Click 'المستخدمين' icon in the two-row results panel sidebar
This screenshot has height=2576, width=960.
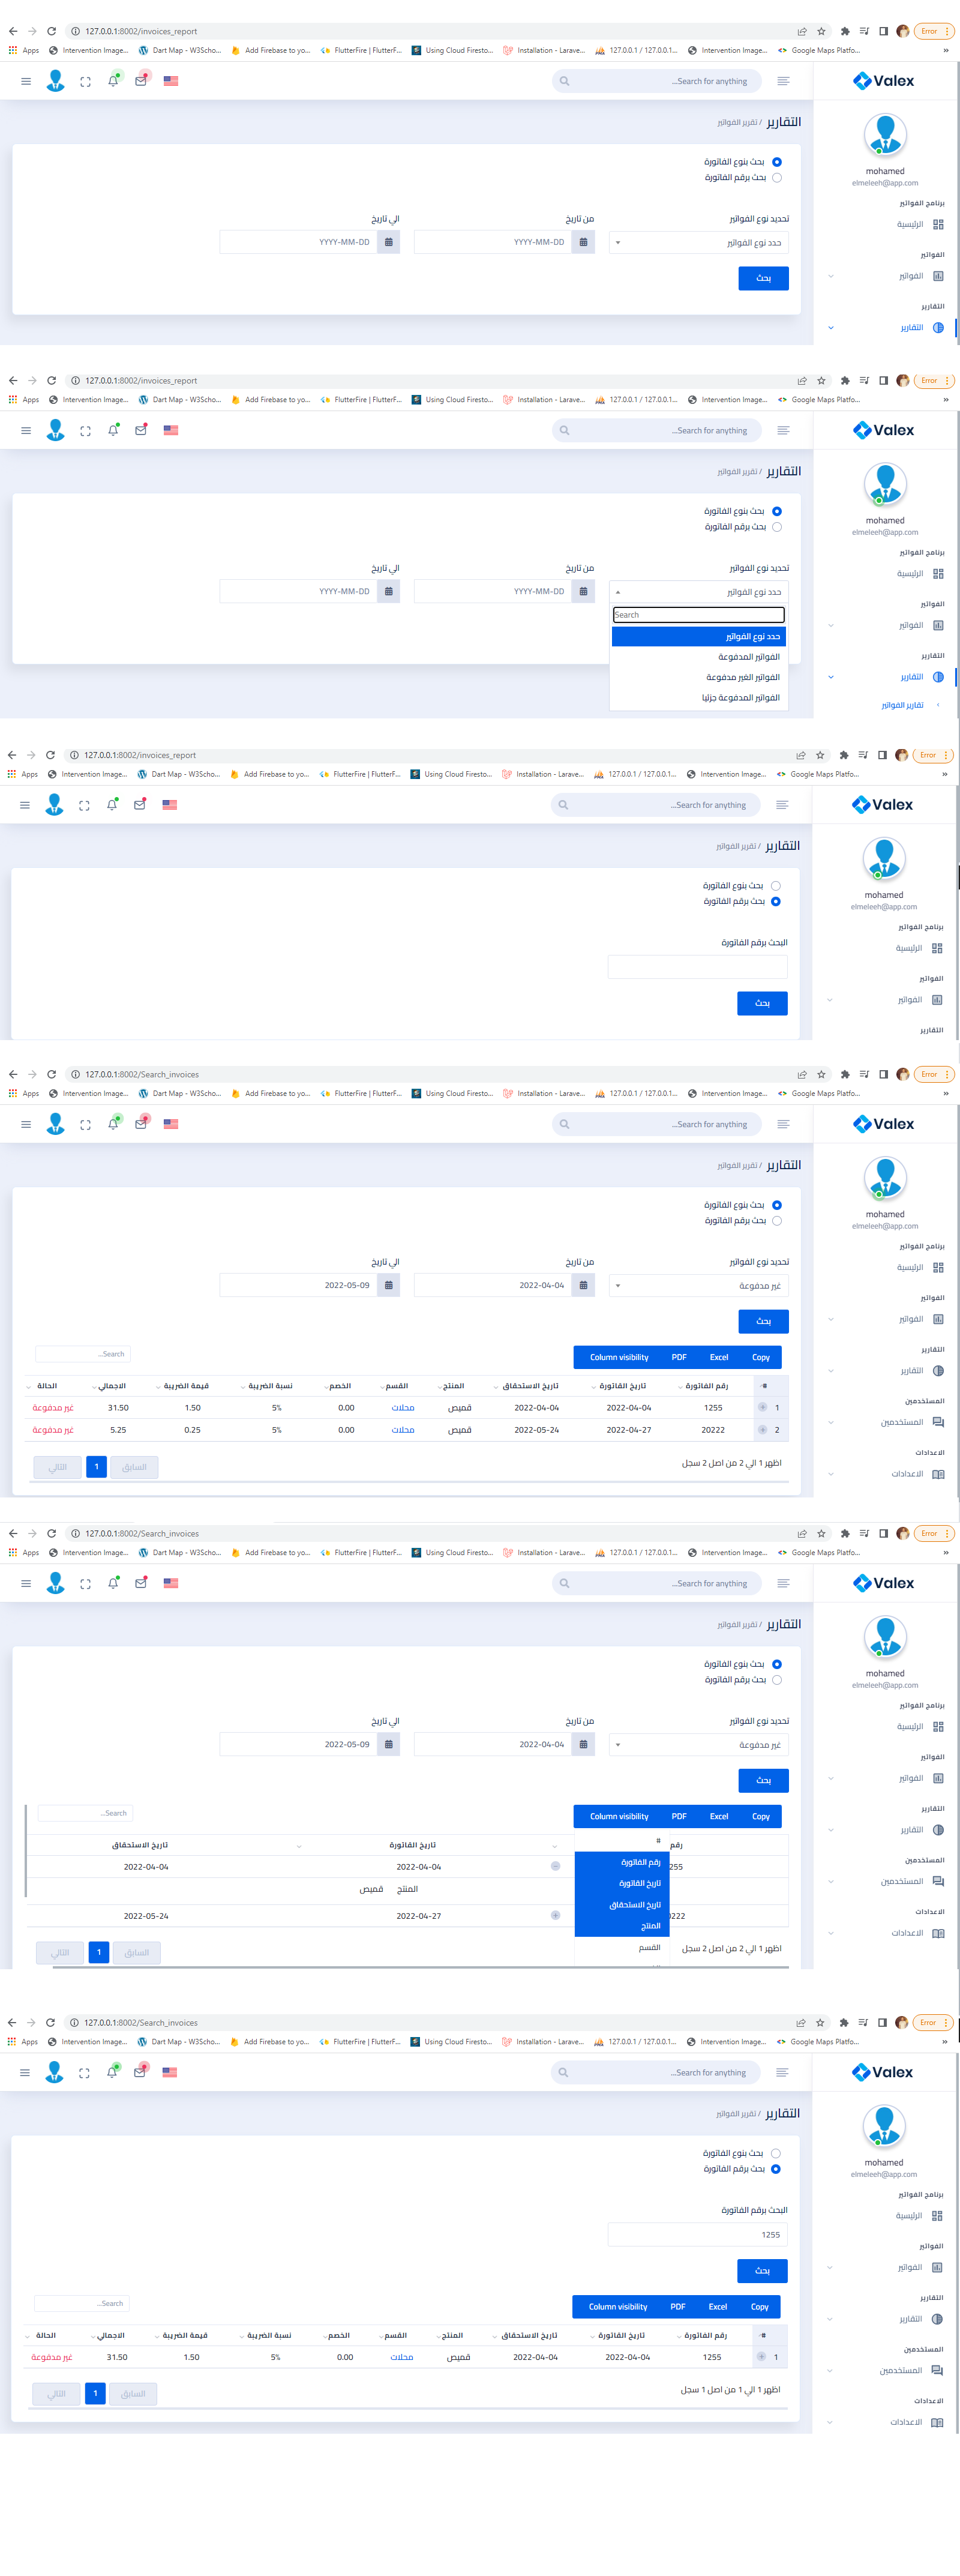pyautogui.click(x=938, y=1422)
